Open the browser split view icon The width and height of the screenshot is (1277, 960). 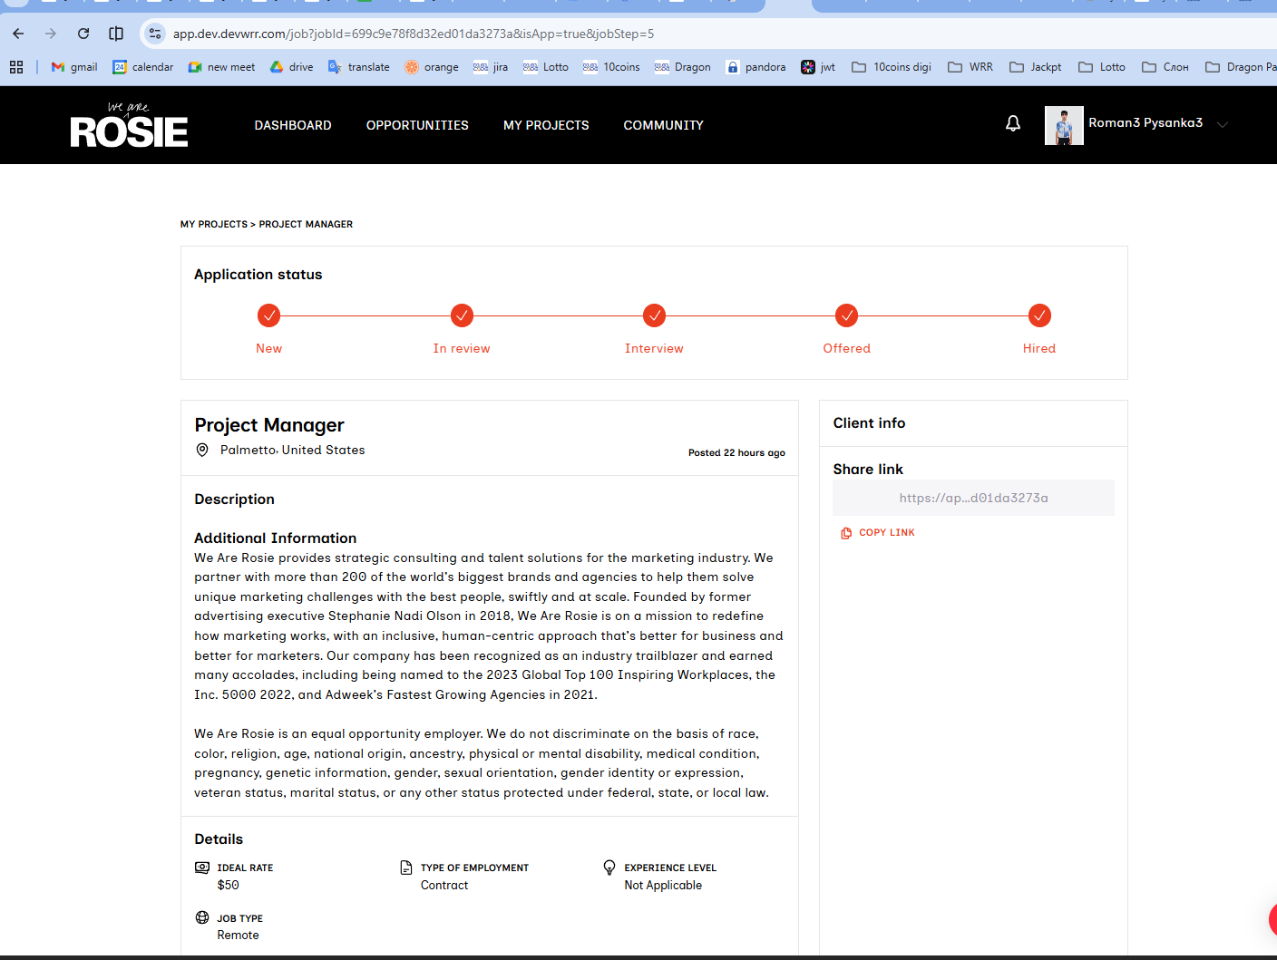coord(116,34)
